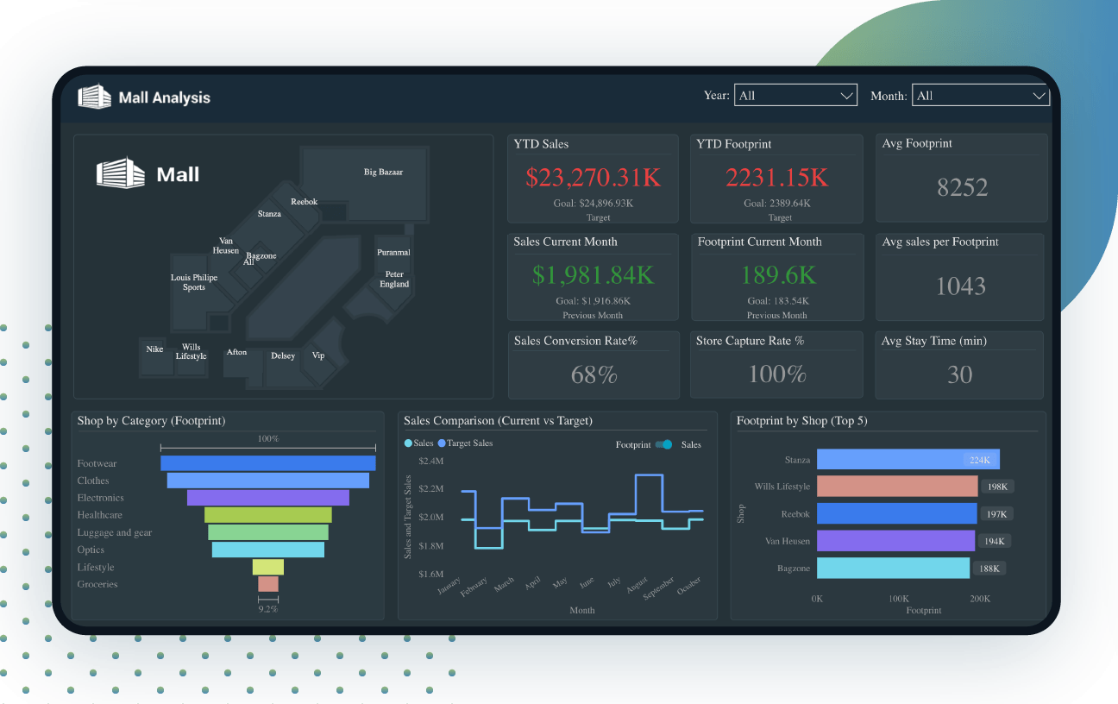Click the Goal: $24,896.93K text
Viewport: 1118px width, 704px height.
[x=593, y=204]
